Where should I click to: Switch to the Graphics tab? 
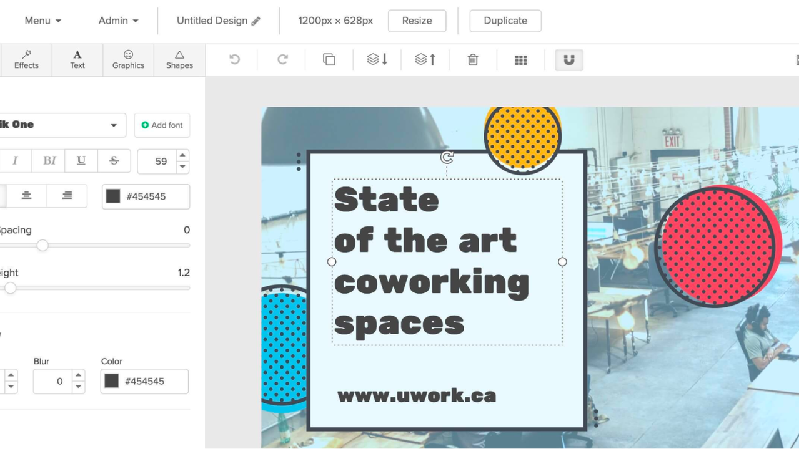pos(128,60)
